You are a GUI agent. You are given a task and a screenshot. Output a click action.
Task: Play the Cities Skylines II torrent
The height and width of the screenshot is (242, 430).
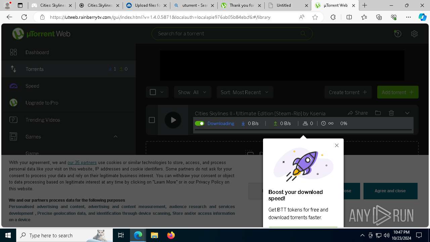pyautogui.click(x=173, y=120)
